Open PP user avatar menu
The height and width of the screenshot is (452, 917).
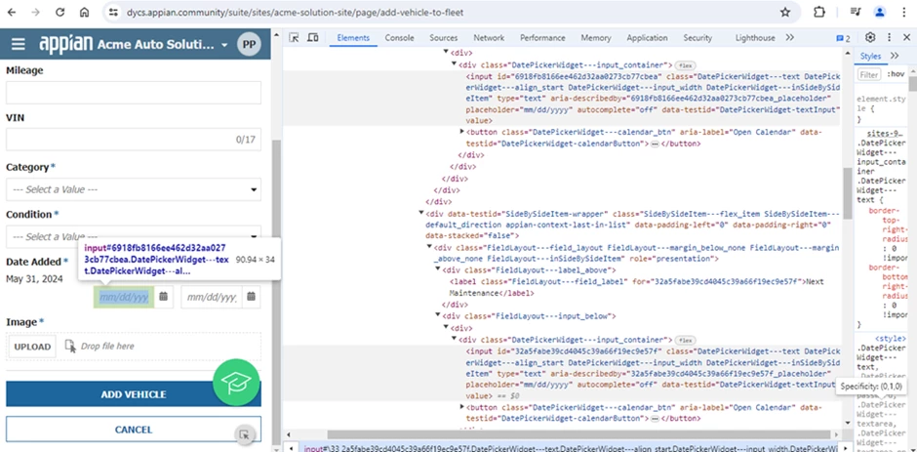[249, 45]
